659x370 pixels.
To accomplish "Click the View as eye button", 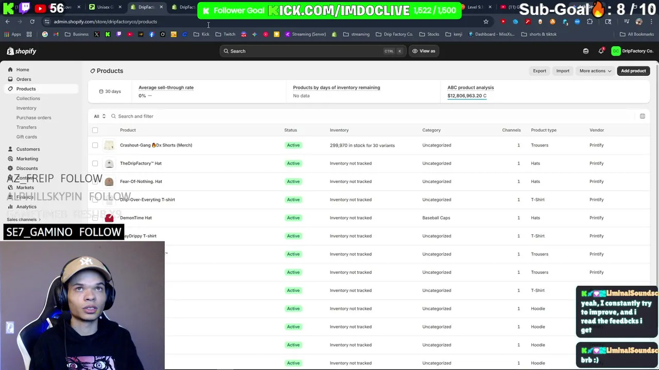I will point(423,51).
